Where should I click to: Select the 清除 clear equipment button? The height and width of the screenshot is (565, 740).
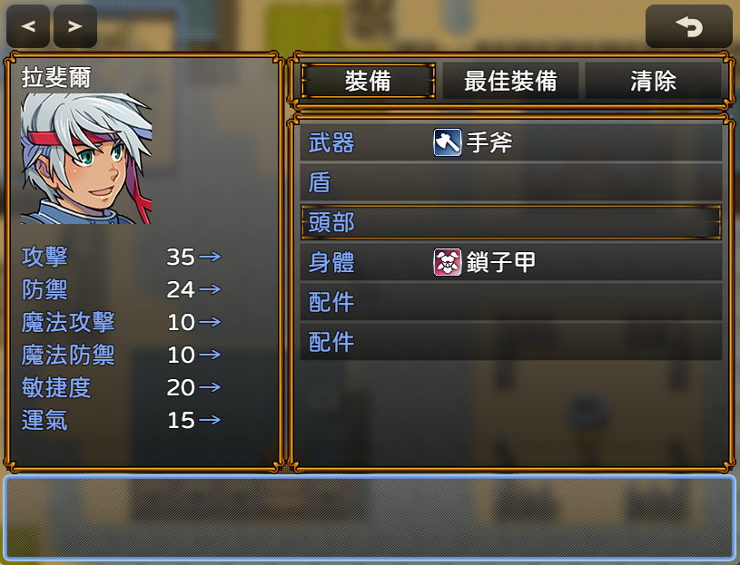tap(654, 81)
